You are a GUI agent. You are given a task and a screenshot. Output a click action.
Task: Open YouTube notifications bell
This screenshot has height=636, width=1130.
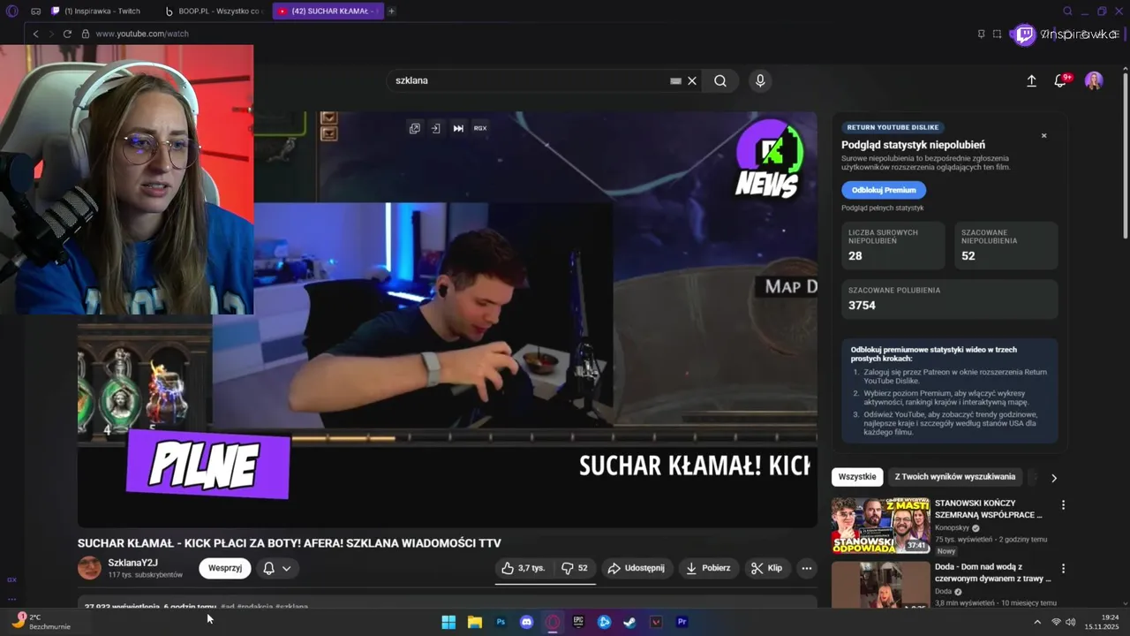[x=1060, y=80]
